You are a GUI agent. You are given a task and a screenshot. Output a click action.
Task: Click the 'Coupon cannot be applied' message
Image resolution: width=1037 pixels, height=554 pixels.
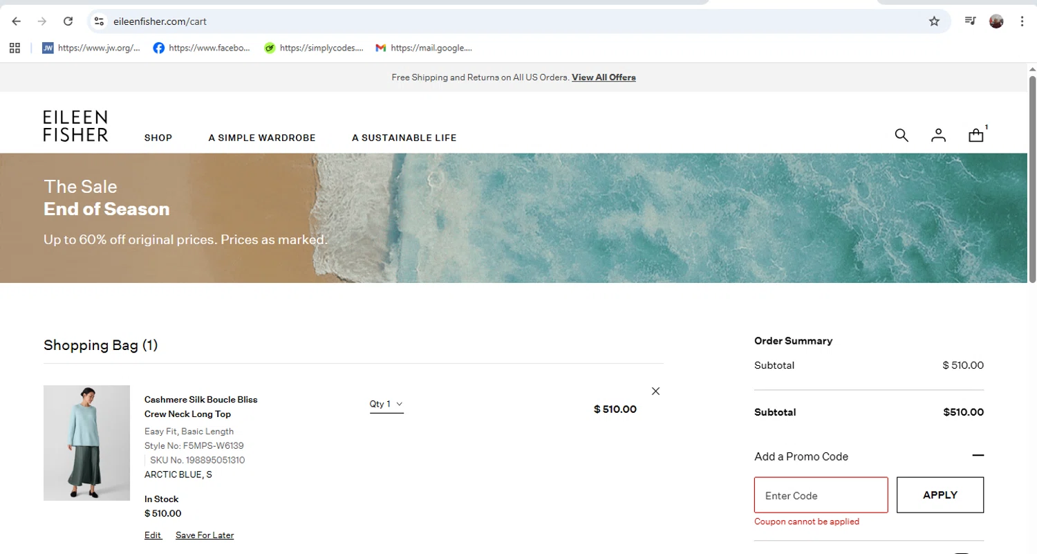807,521
